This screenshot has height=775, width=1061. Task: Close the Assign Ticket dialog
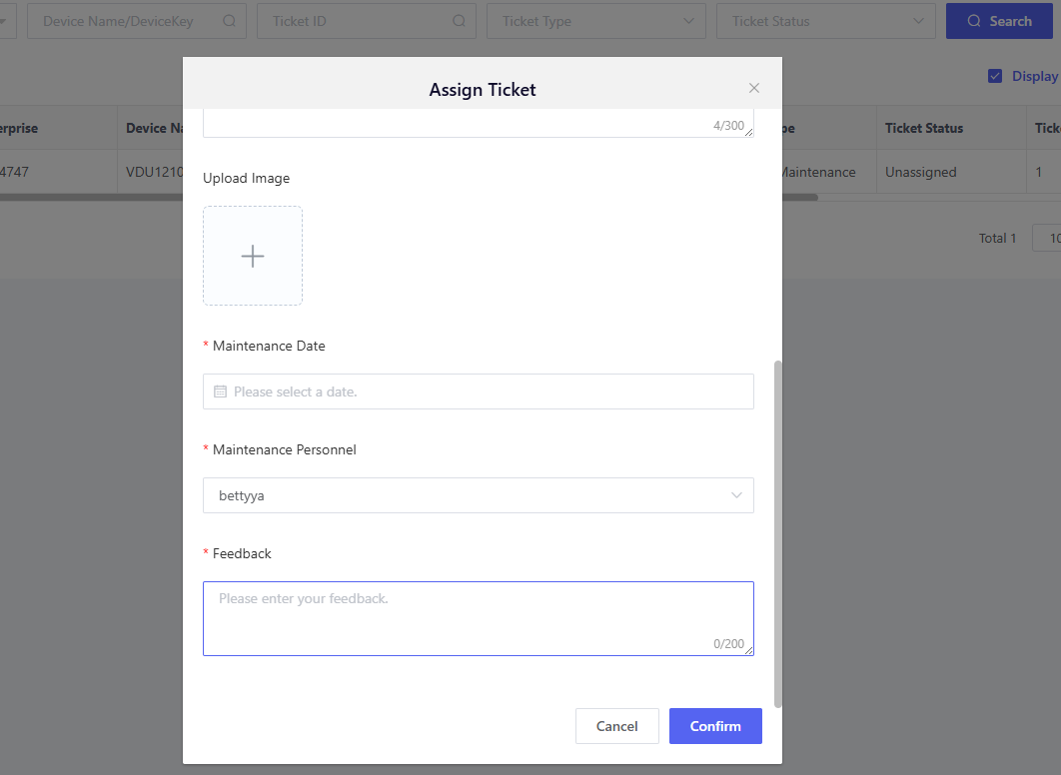coord(754,88)
